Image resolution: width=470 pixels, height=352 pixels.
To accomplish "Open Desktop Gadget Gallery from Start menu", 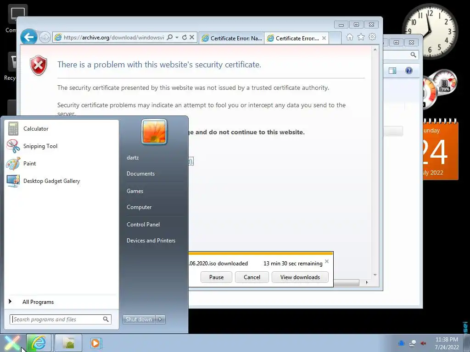I will coord(62,181).
